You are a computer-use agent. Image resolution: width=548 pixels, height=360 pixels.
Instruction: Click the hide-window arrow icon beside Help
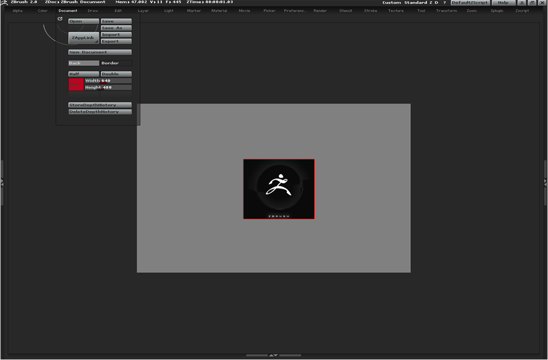point(522,2)
